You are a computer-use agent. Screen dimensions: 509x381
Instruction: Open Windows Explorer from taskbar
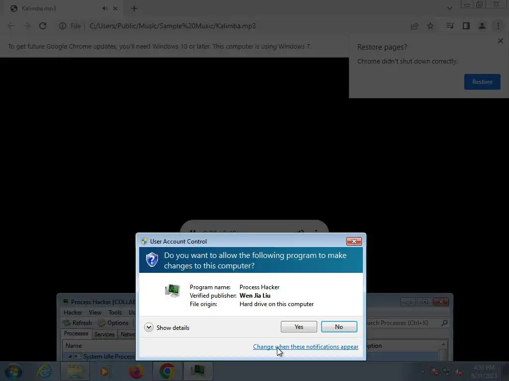(x=76, y=371)
